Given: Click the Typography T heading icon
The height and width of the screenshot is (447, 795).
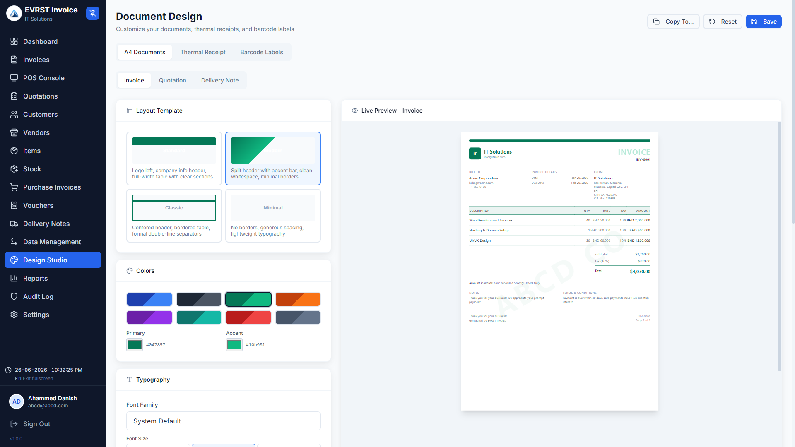Looking at the screenshot, I should 130,380.
